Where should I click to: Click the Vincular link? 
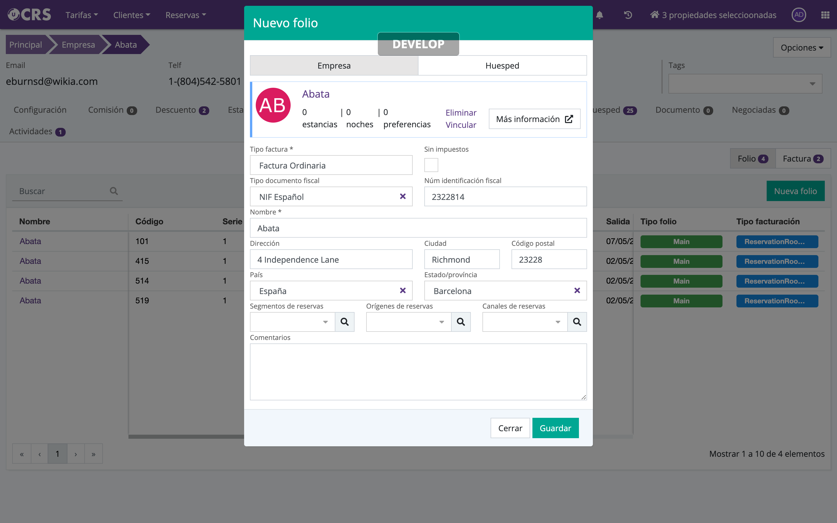click(461, 125)
